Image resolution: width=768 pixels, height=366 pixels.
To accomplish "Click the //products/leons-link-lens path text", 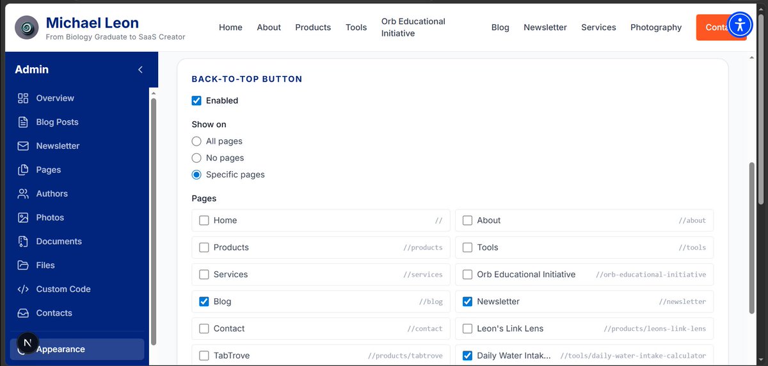I will (x=655, y=329).
